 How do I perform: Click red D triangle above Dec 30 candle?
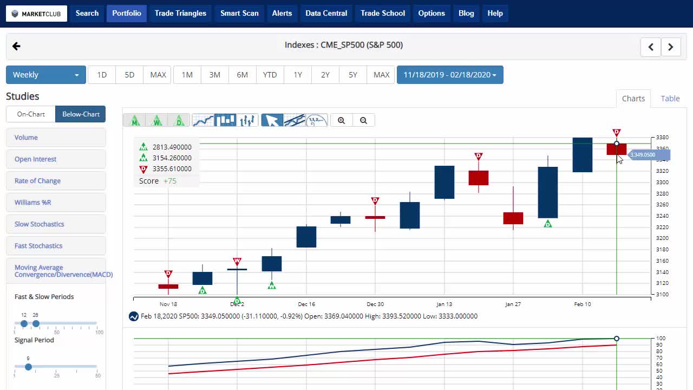click(x=375, y=200)
